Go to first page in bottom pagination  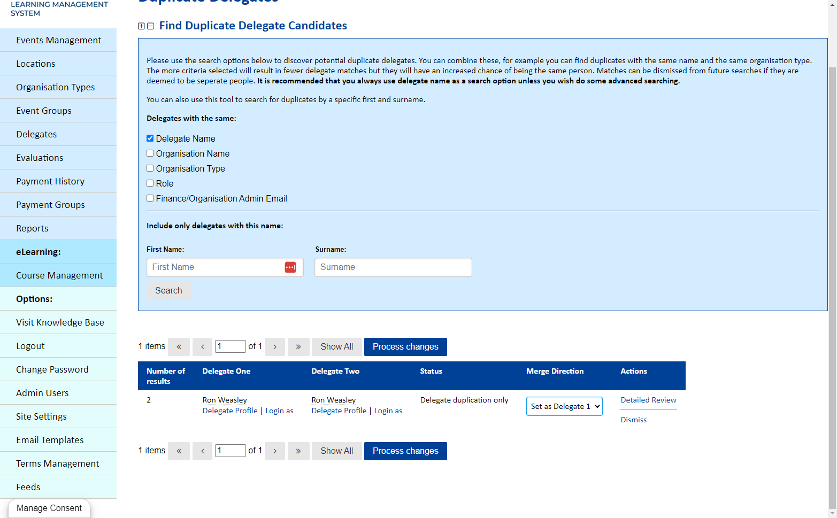[x=179, y=451]
